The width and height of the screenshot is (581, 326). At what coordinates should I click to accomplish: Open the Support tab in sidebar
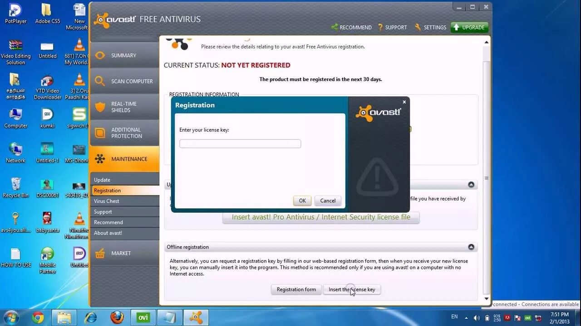pos(124,212)
